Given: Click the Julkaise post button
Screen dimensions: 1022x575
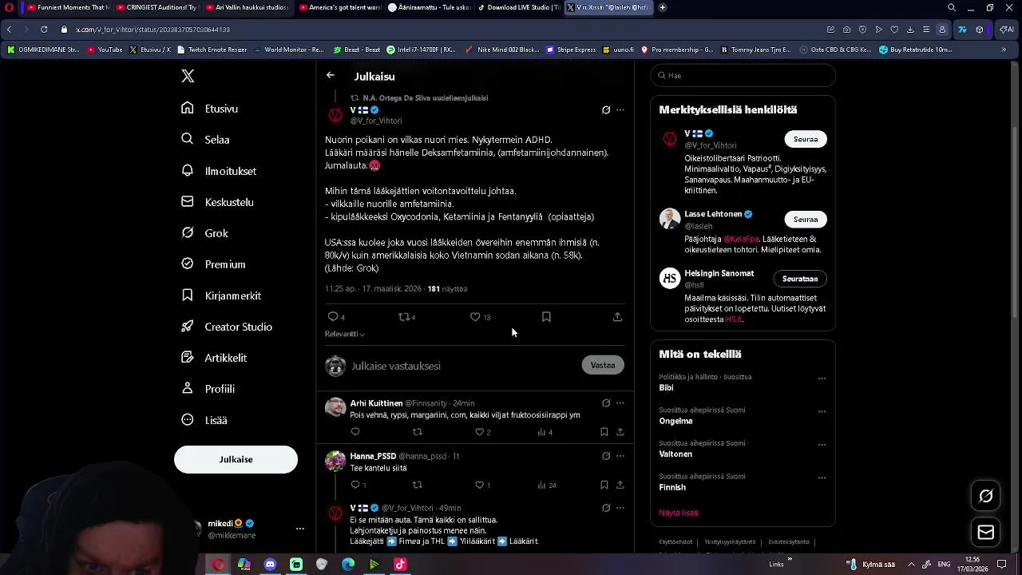Looking at the screenshot, I should (236, 459).
